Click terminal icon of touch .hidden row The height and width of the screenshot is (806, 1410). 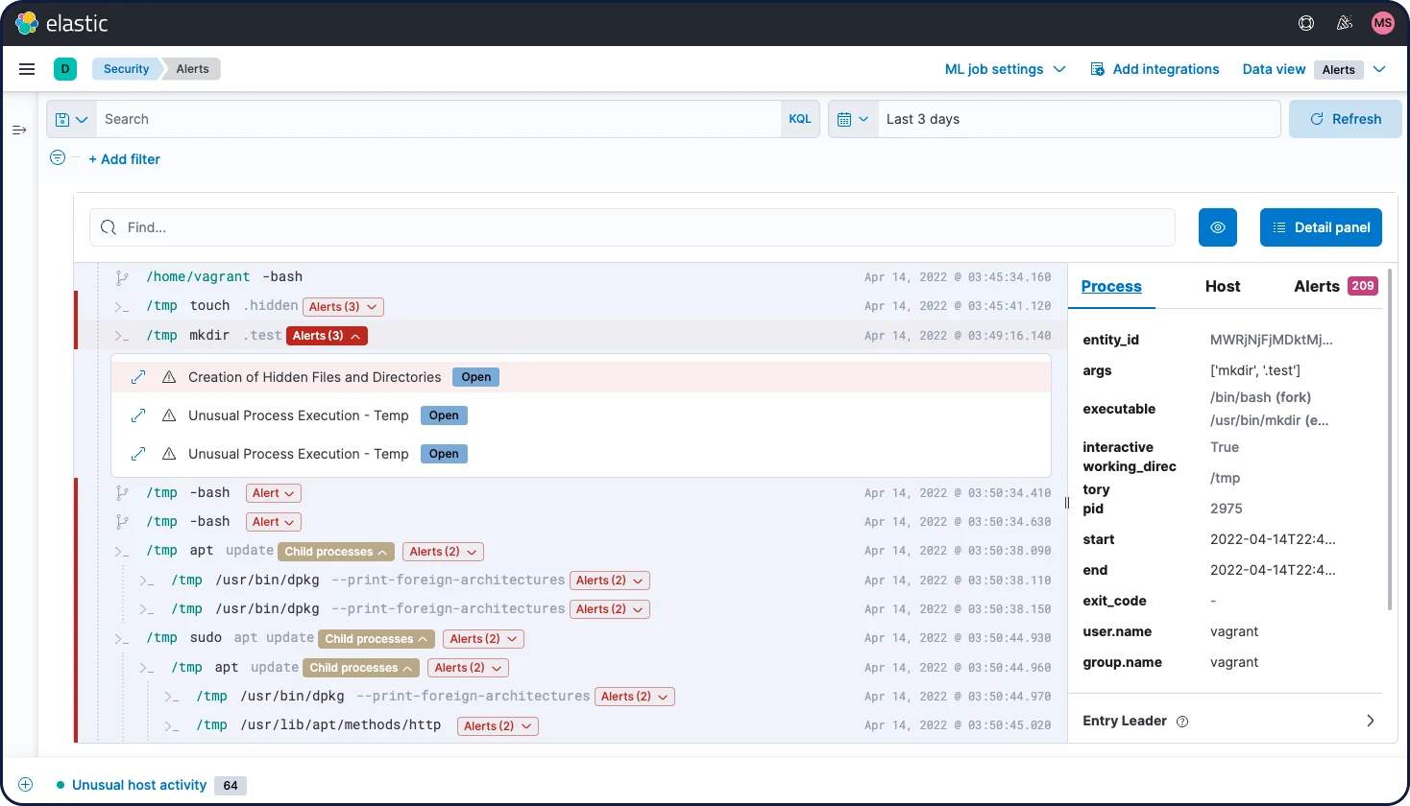(x=122, y=307)
